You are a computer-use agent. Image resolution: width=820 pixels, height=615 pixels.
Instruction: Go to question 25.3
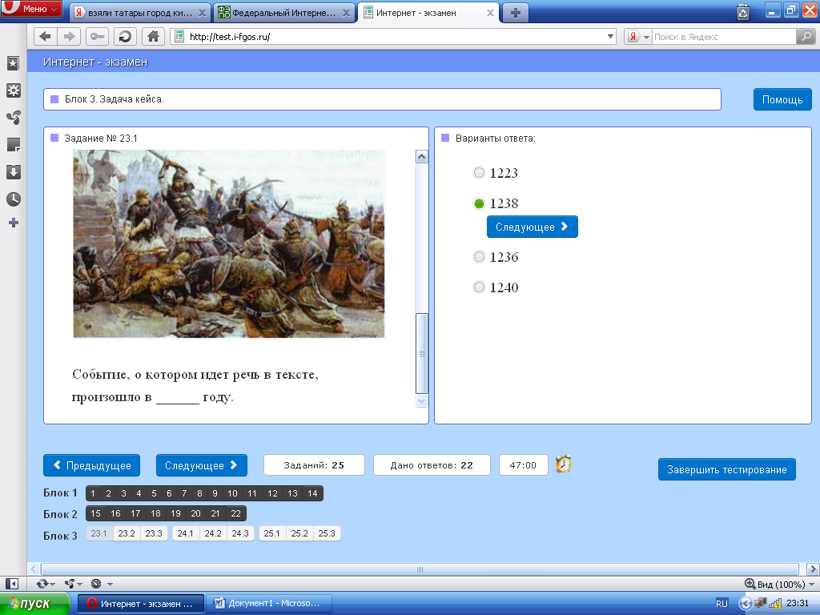[x=327, y=533]
